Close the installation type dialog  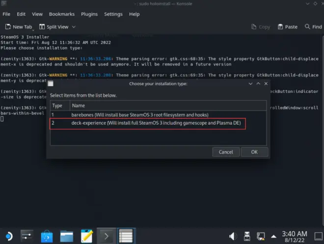[x=266, y=83]
